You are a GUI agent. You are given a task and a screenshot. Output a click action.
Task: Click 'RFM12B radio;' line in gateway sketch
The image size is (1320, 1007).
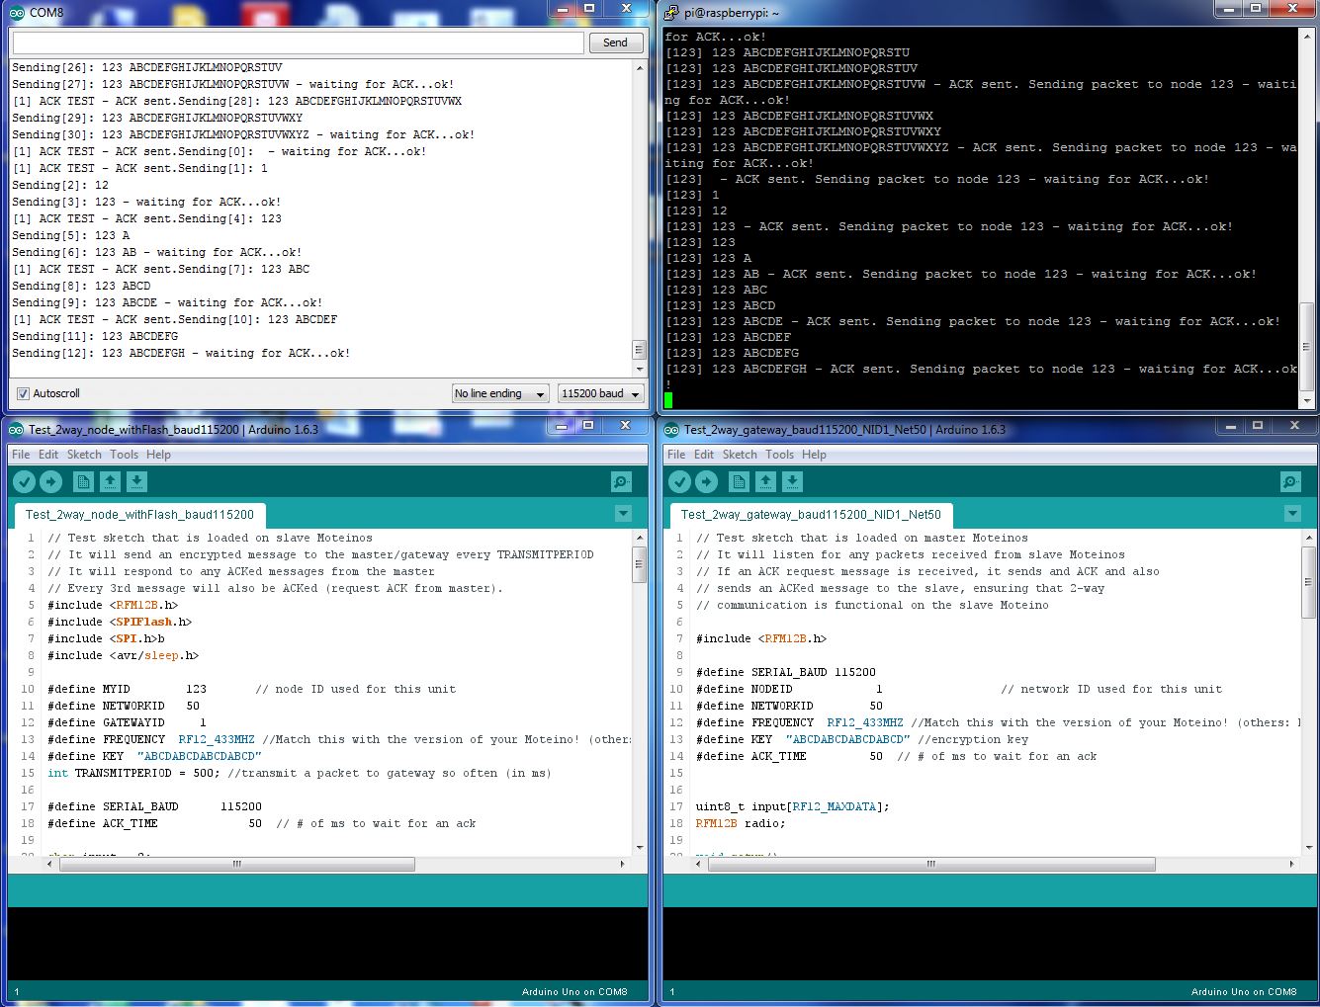point(740,823)
